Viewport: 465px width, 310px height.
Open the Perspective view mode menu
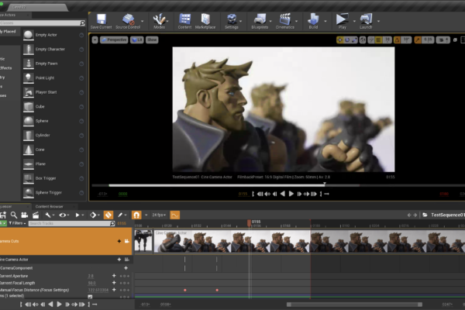(x=114, y=40)
